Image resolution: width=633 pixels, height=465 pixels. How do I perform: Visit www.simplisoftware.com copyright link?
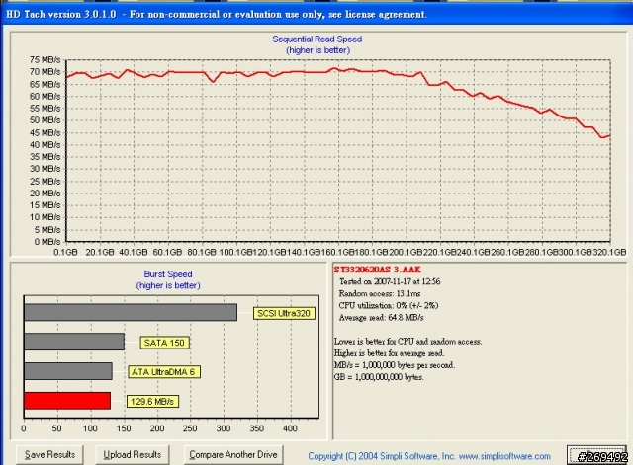tap(504, 456)
